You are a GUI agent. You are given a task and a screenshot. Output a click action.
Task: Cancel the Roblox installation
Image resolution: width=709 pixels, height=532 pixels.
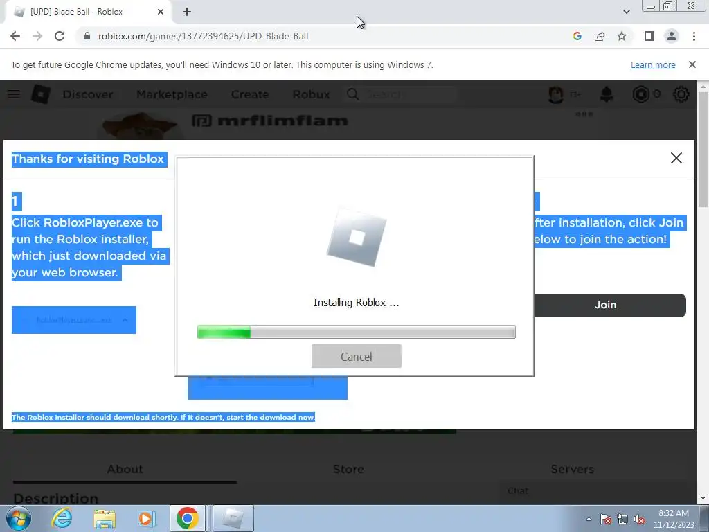pyautogui.click(x=357, y=357)
